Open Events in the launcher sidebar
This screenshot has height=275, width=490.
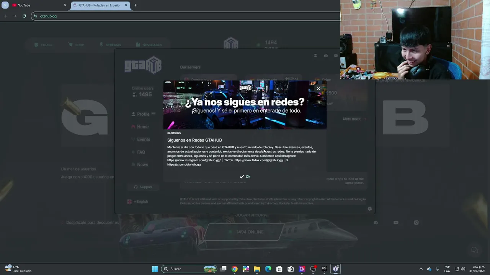coord(141,140)
